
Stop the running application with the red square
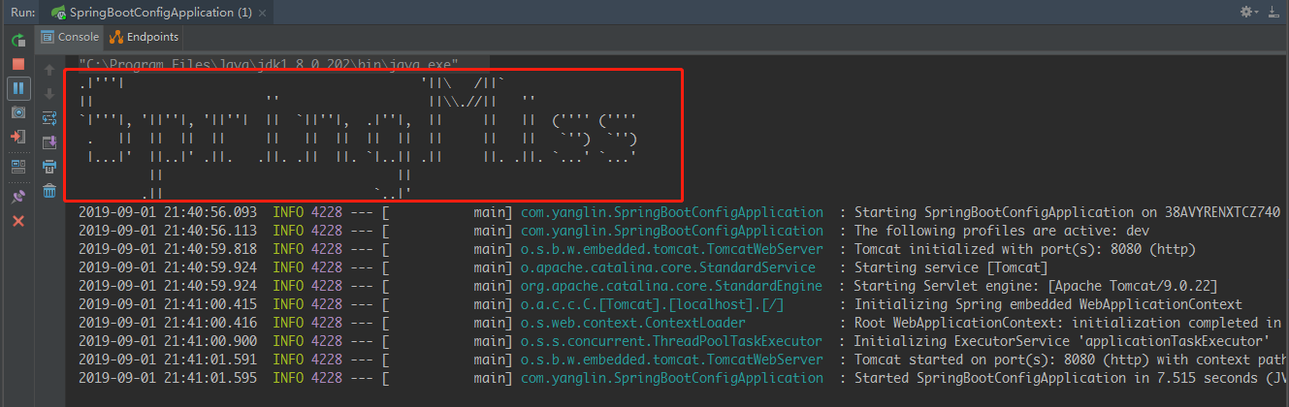(17, 63)
